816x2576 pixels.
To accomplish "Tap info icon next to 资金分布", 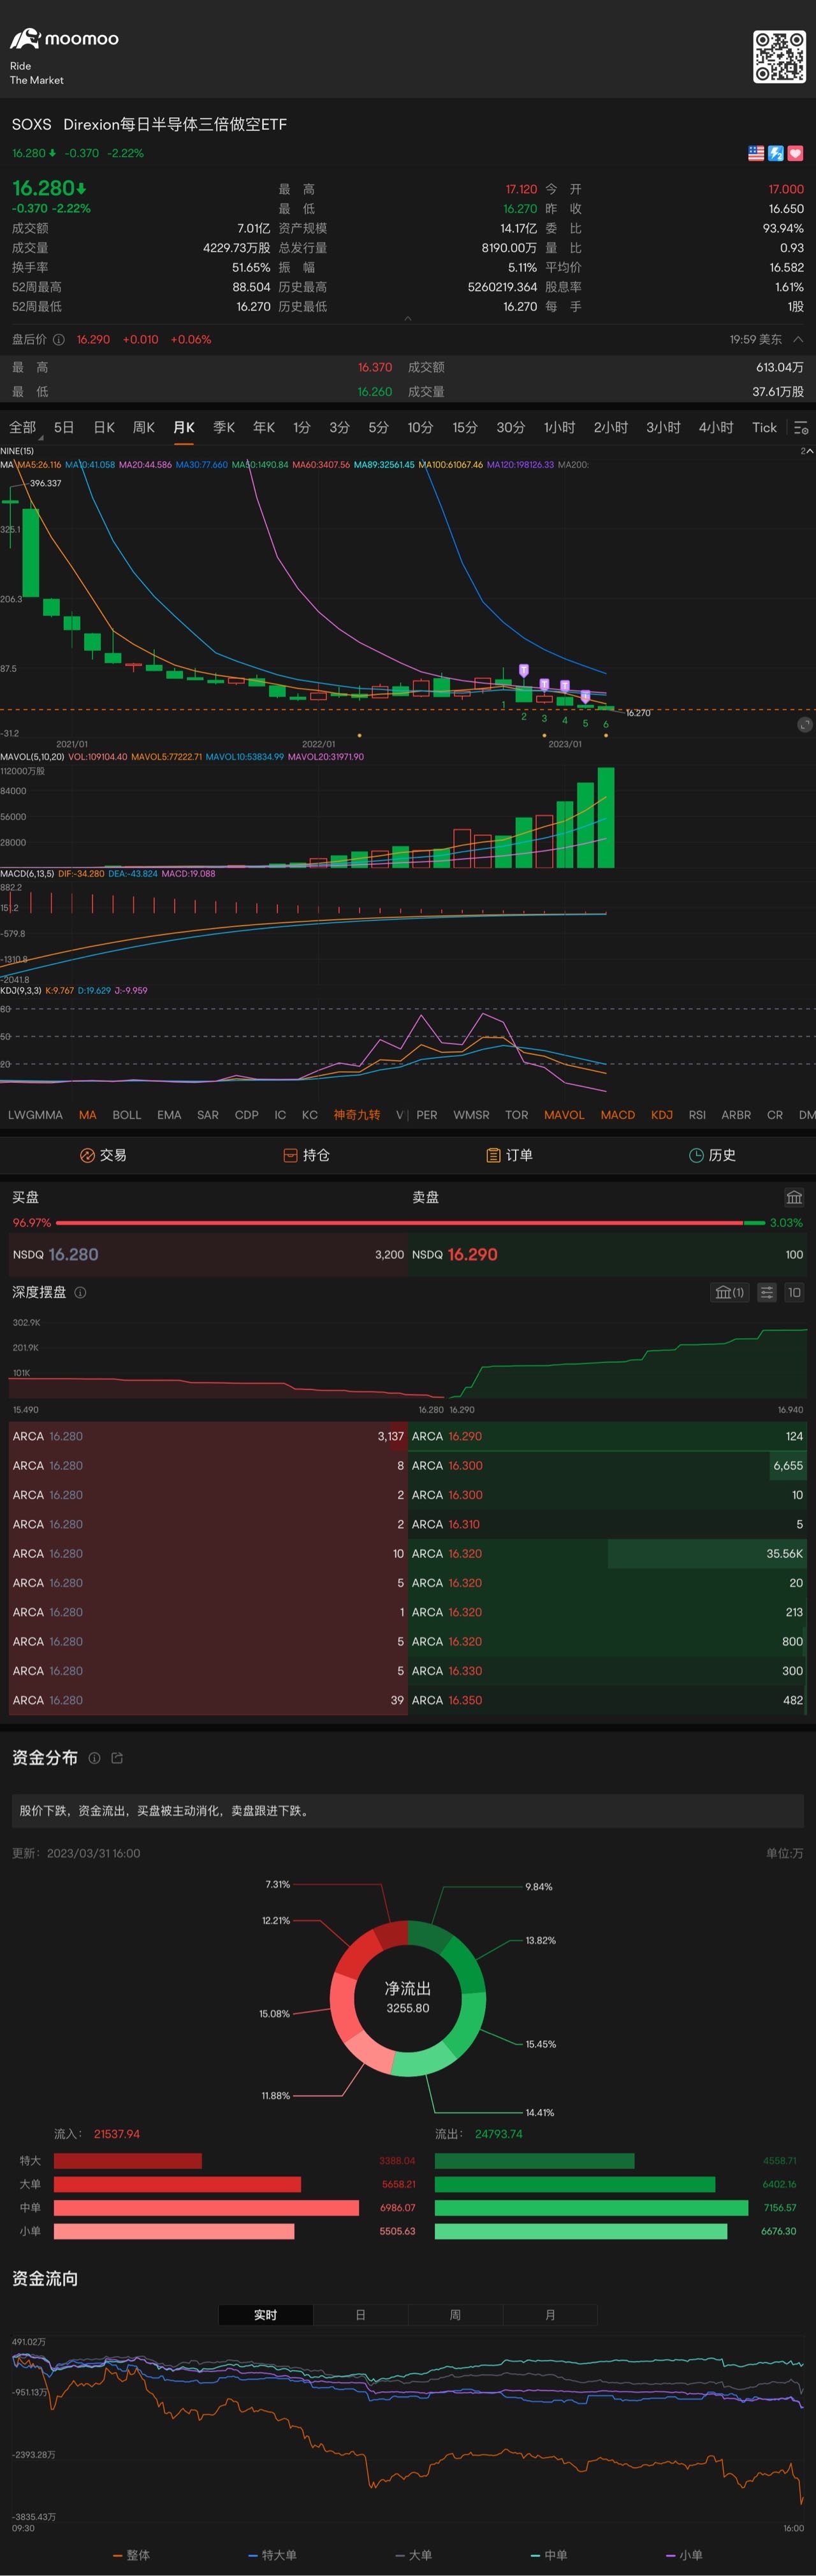I will tap(94, 1758).
